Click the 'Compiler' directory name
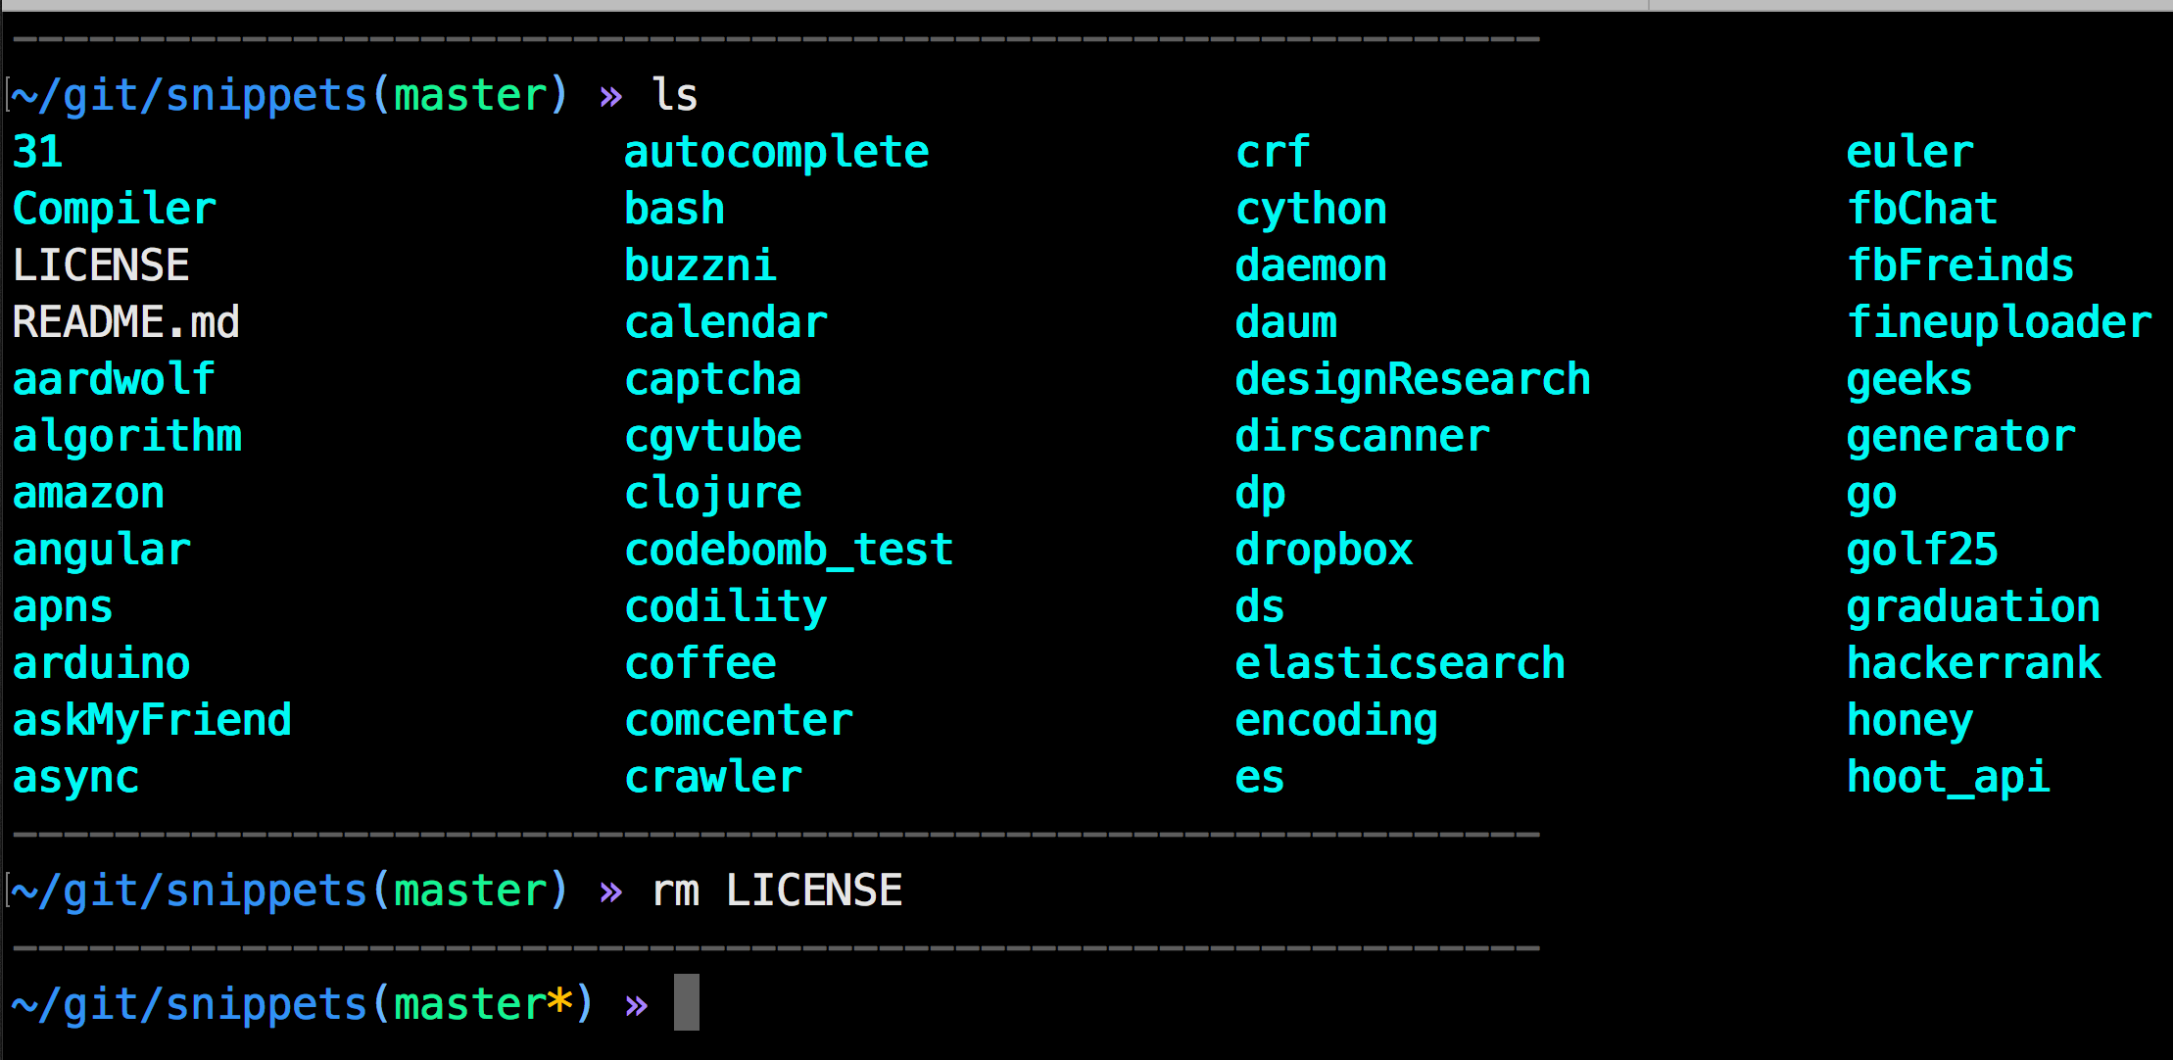This screenshot has height=1060, width=2173. tap(114, 209)
